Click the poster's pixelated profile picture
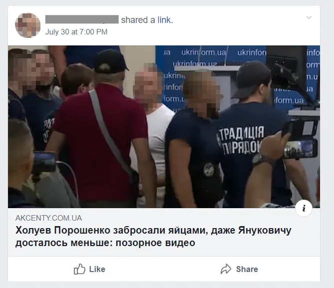Viewport: 334px width, 288px height. click(x=27, y=25)
